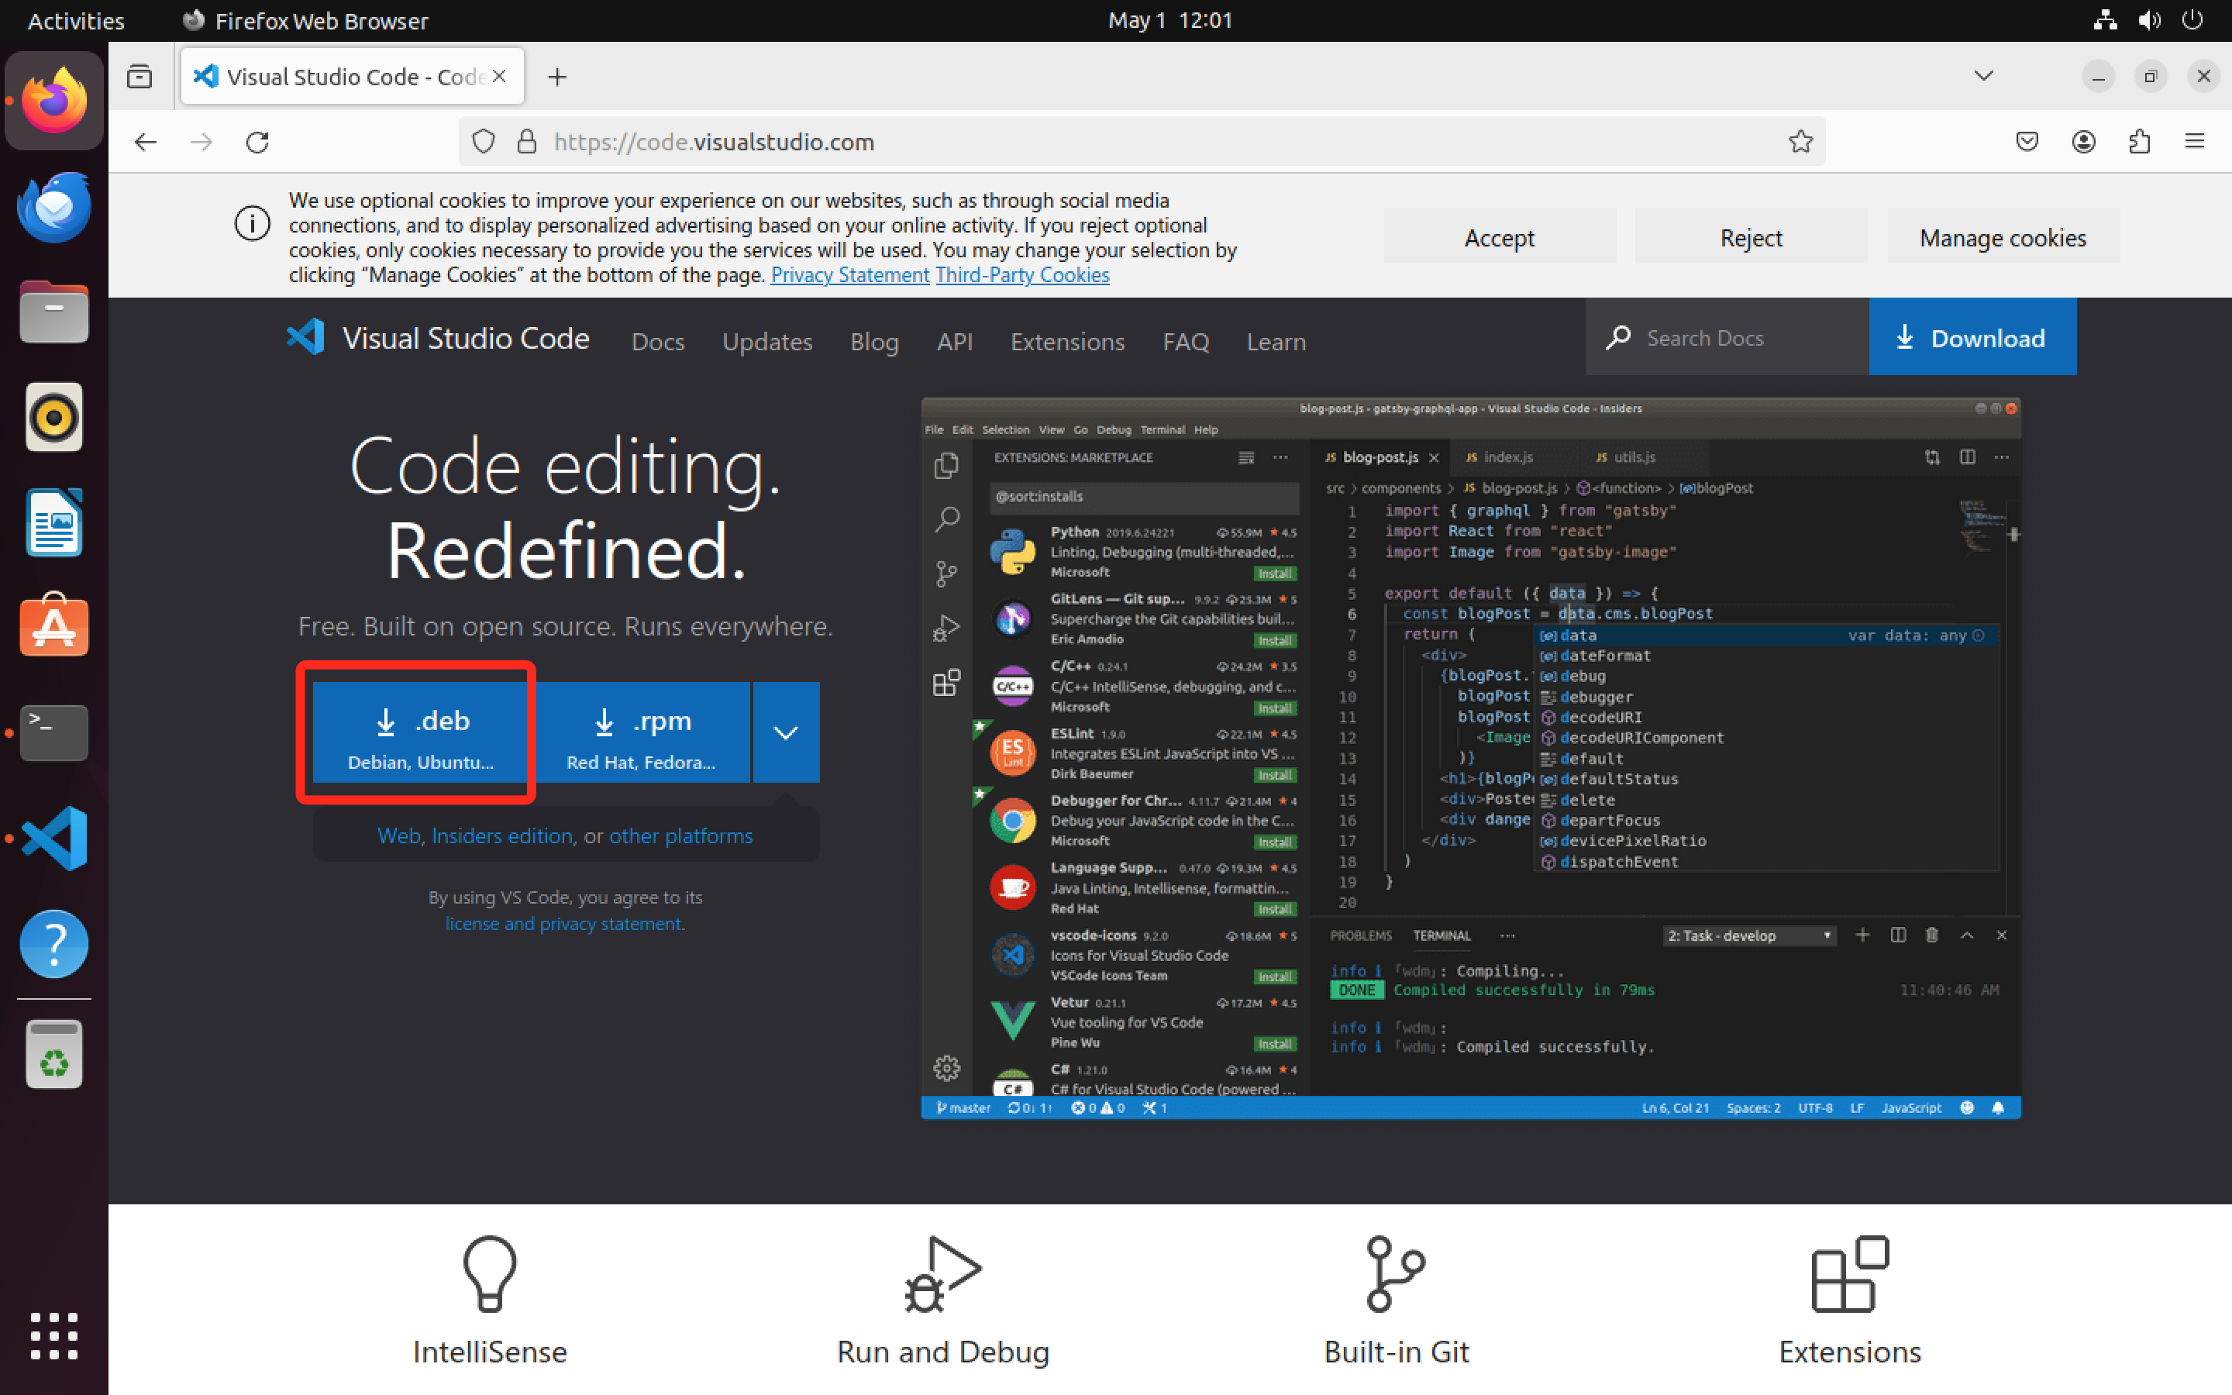Open the Updates navigation item
Screen dimensions: 2232x1395
click(x=767, y=341)
